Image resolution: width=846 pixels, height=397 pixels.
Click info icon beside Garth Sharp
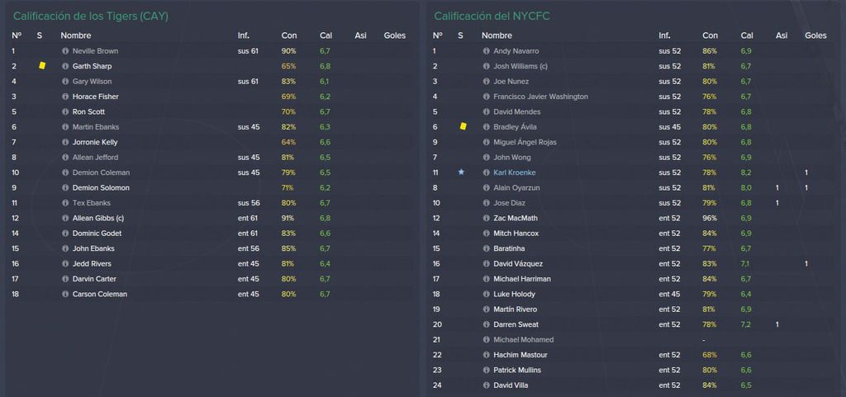65,66
